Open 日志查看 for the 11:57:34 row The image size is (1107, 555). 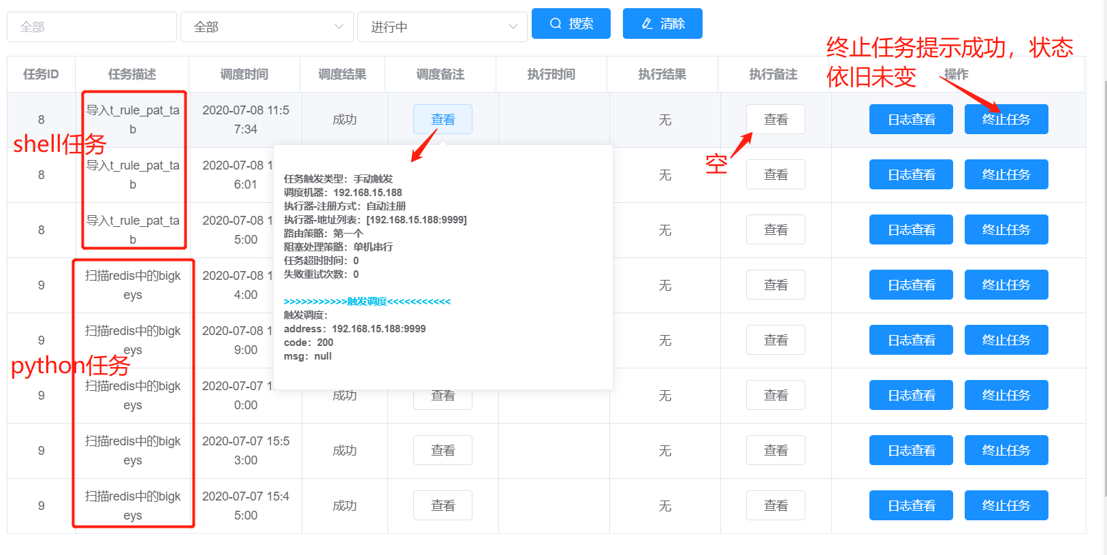pyautogui.click(x=911, y=119)
